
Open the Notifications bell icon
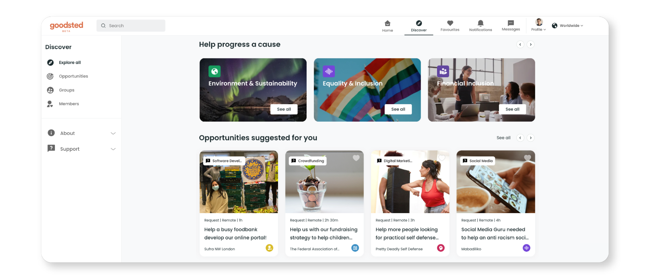[481, 23]
